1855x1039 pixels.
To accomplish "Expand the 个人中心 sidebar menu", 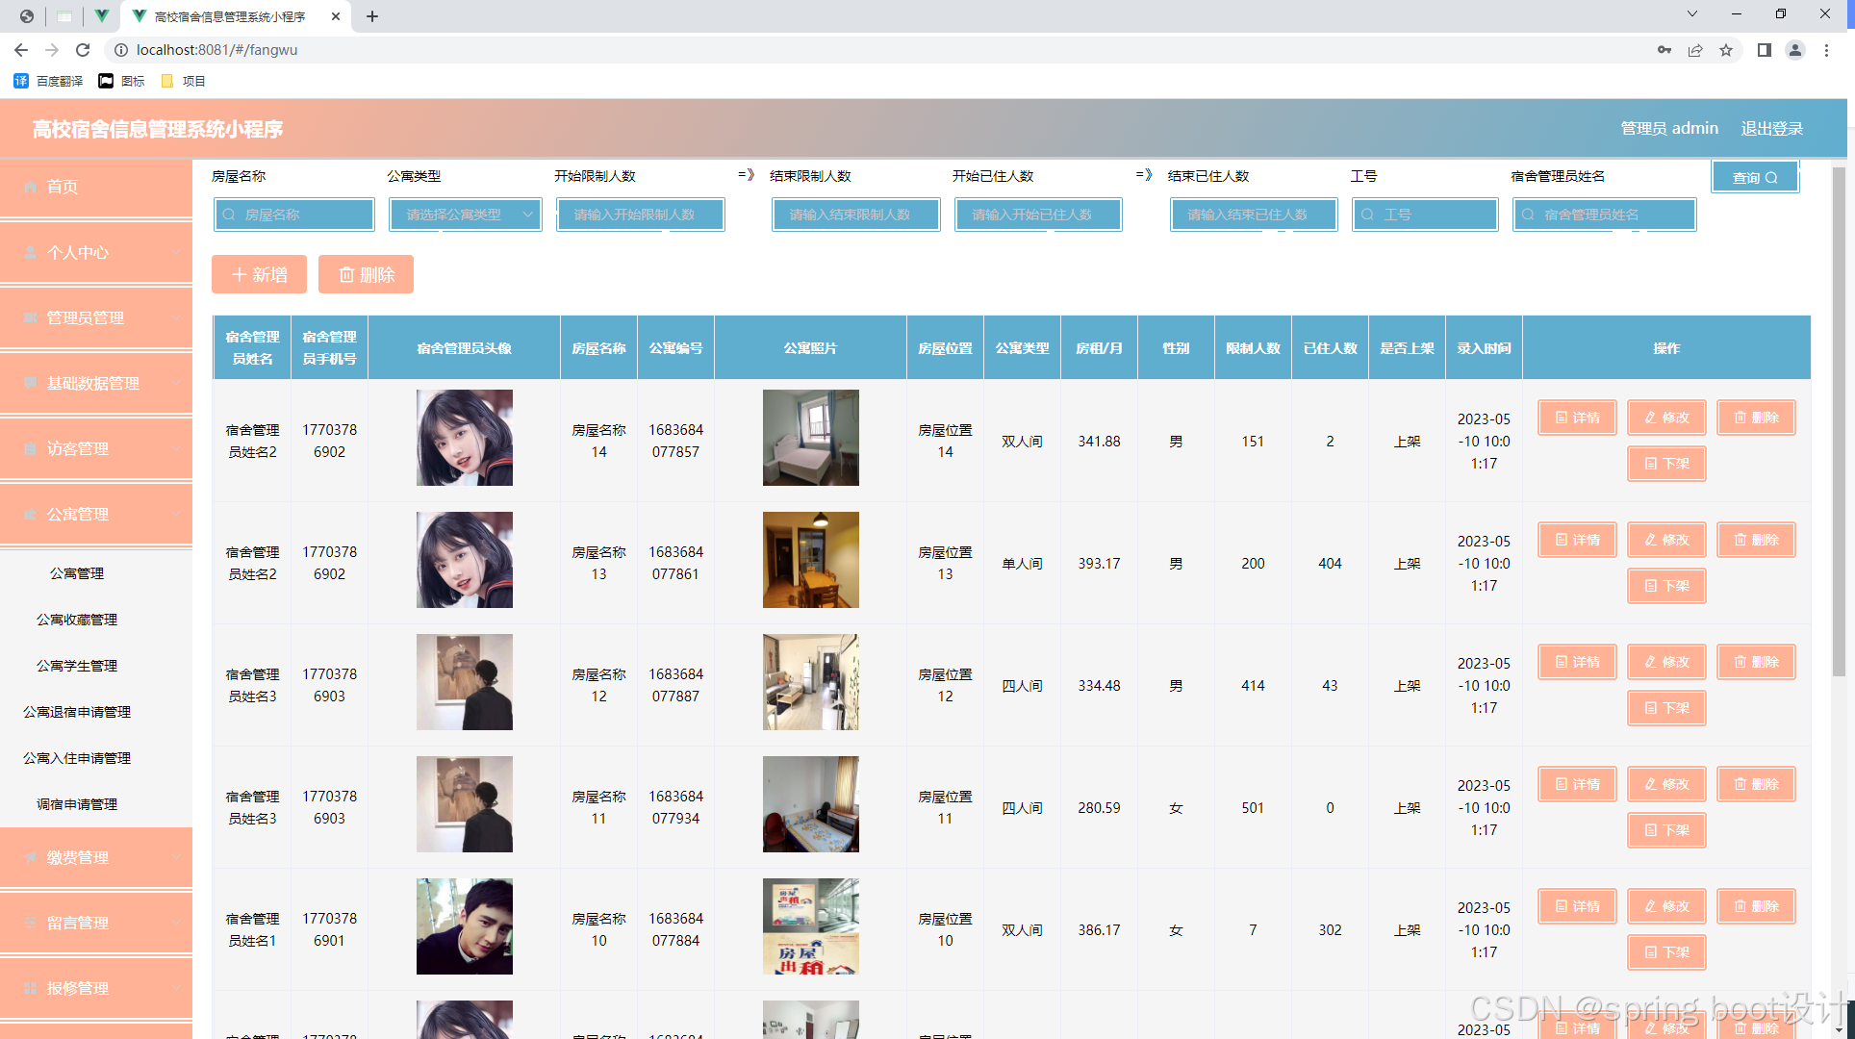I will click(96, 253).
